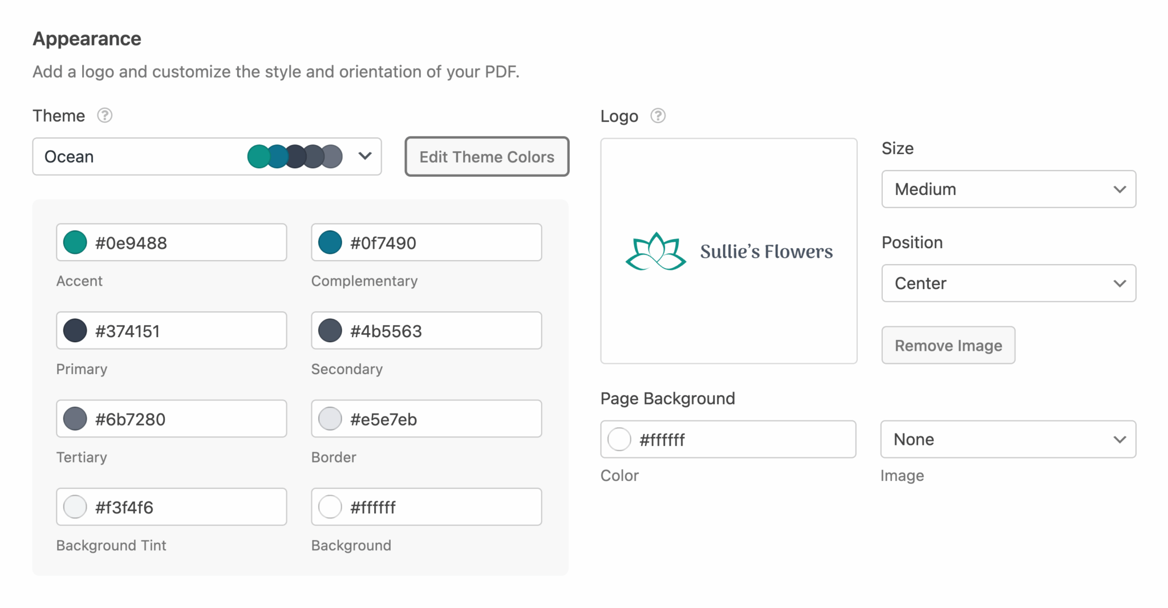Open the Primary color picker
1168x608 pixels.
coord(74,330)
